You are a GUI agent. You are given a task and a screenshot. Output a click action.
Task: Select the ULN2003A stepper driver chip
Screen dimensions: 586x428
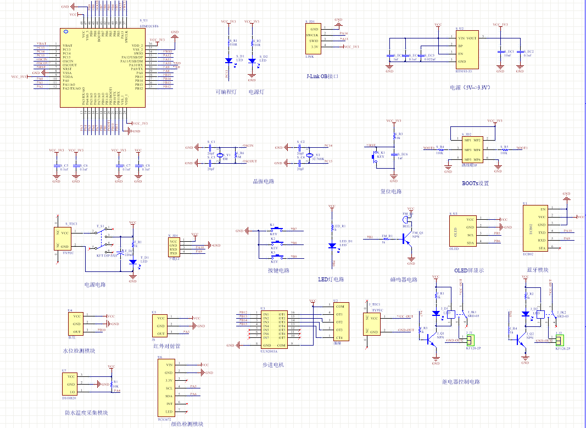272,329
